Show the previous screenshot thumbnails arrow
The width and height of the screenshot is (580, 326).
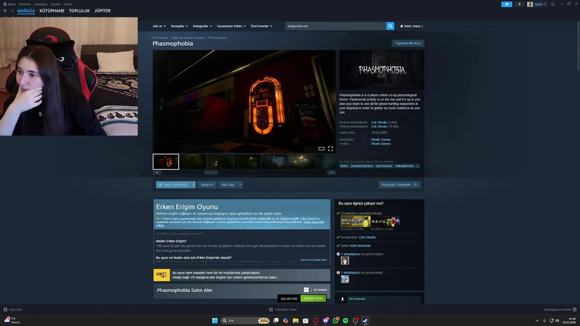pos(157,173)
